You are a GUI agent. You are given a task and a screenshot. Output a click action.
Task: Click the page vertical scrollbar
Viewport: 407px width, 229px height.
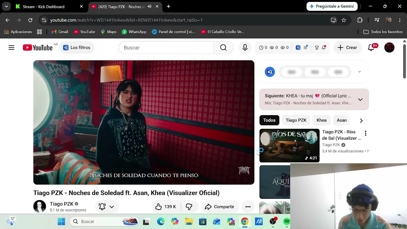404,61
